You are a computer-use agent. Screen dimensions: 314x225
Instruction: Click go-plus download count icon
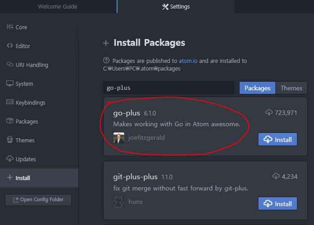269,112
